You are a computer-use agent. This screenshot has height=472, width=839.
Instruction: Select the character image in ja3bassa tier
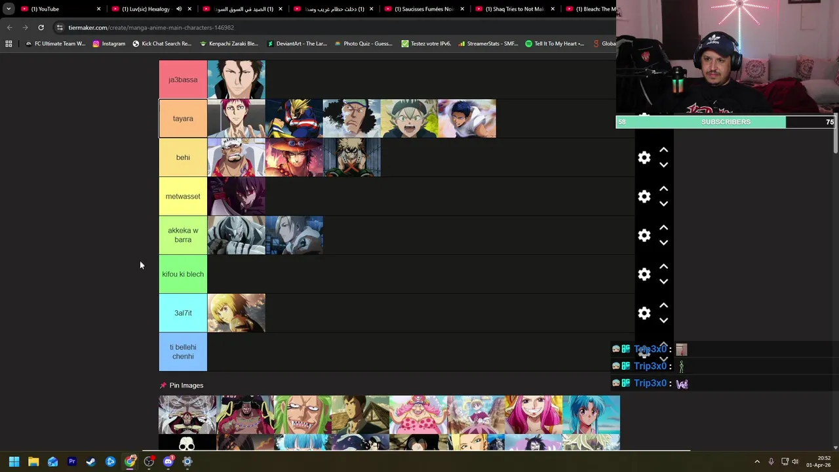tap(237, 80)
